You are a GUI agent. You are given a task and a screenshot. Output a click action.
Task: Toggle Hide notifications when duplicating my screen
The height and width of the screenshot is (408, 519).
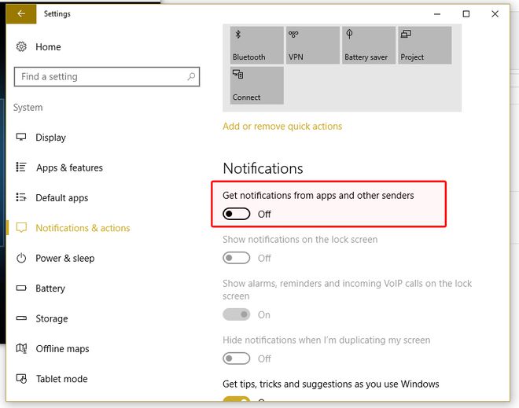pyautogui.click(x=237, y=358)
